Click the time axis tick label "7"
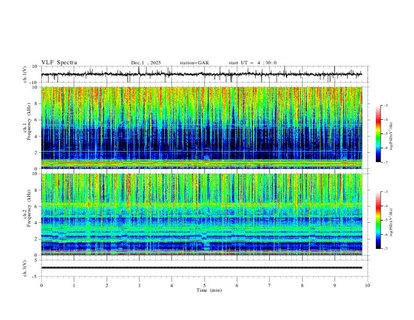 (x=270, y=285)
